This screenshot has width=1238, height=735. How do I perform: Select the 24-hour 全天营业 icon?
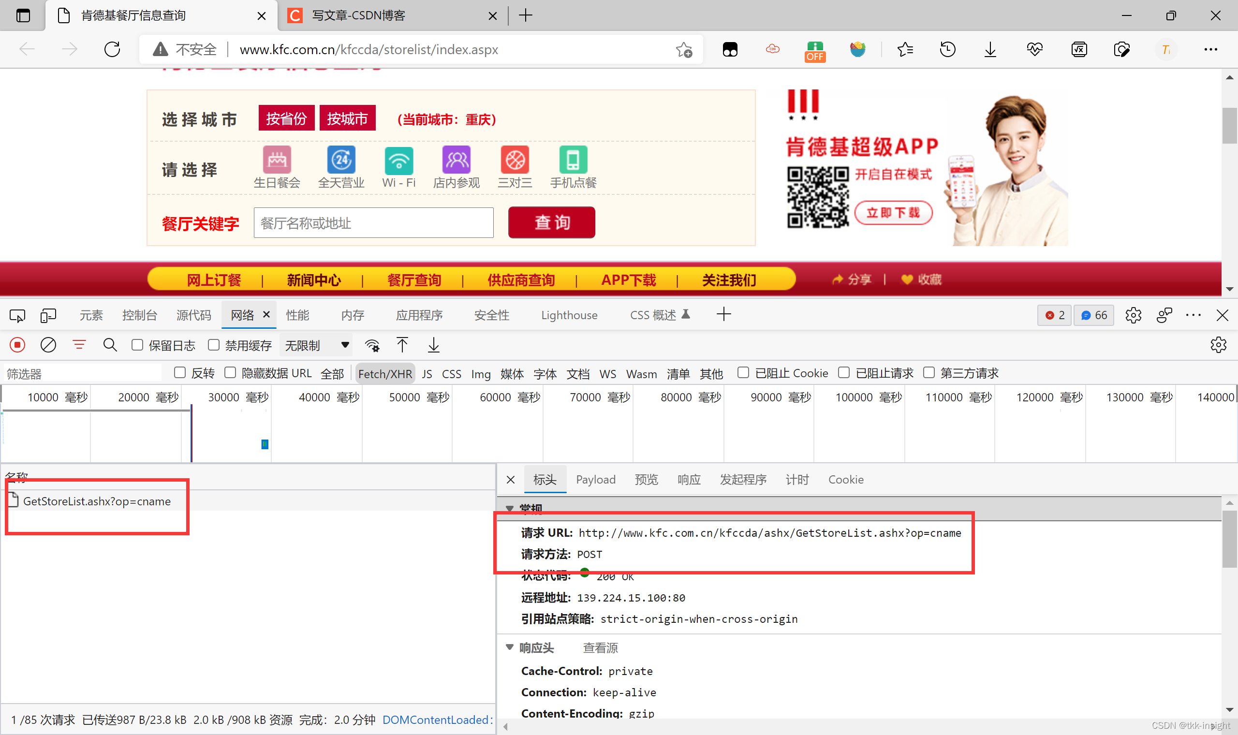point(341,160)
